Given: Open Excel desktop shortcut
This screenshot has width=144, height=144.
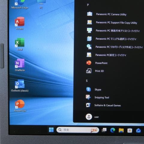Looking at the screenshot, I should (20, 44).
